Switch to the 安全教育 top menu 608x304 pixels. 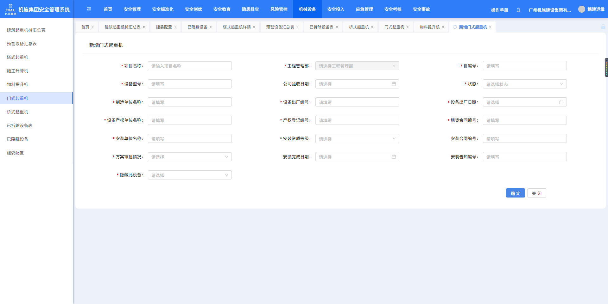(222, 9)
